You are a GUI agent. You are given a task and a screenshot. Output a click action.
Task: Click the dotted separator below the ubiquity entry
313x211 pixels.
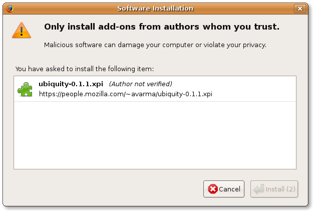[x=155, y=101]
